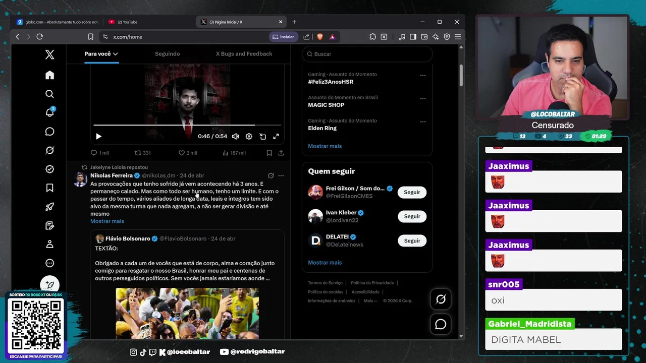Reload the page
Viewport: 646px width, 363px height.
point(40,37)
